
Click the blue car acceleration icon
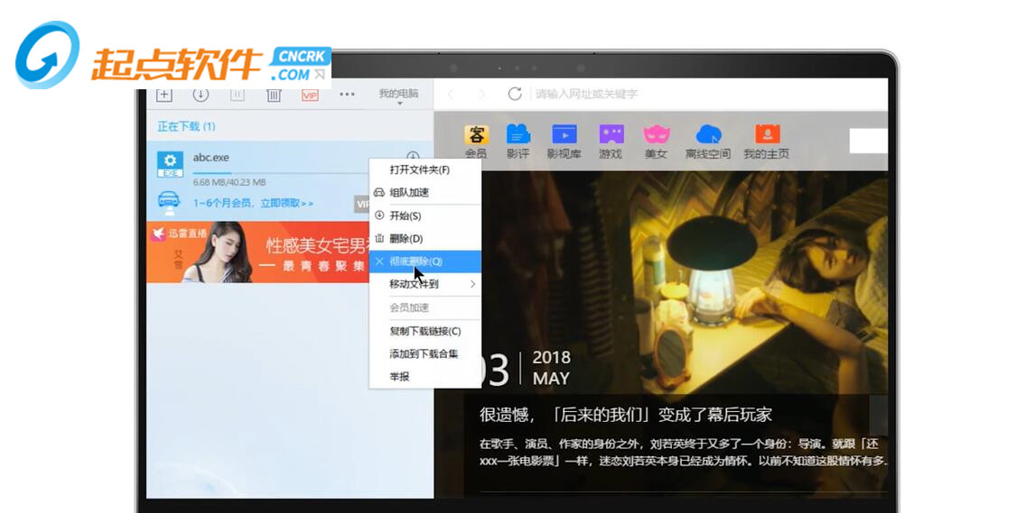[x=171, y=202]
